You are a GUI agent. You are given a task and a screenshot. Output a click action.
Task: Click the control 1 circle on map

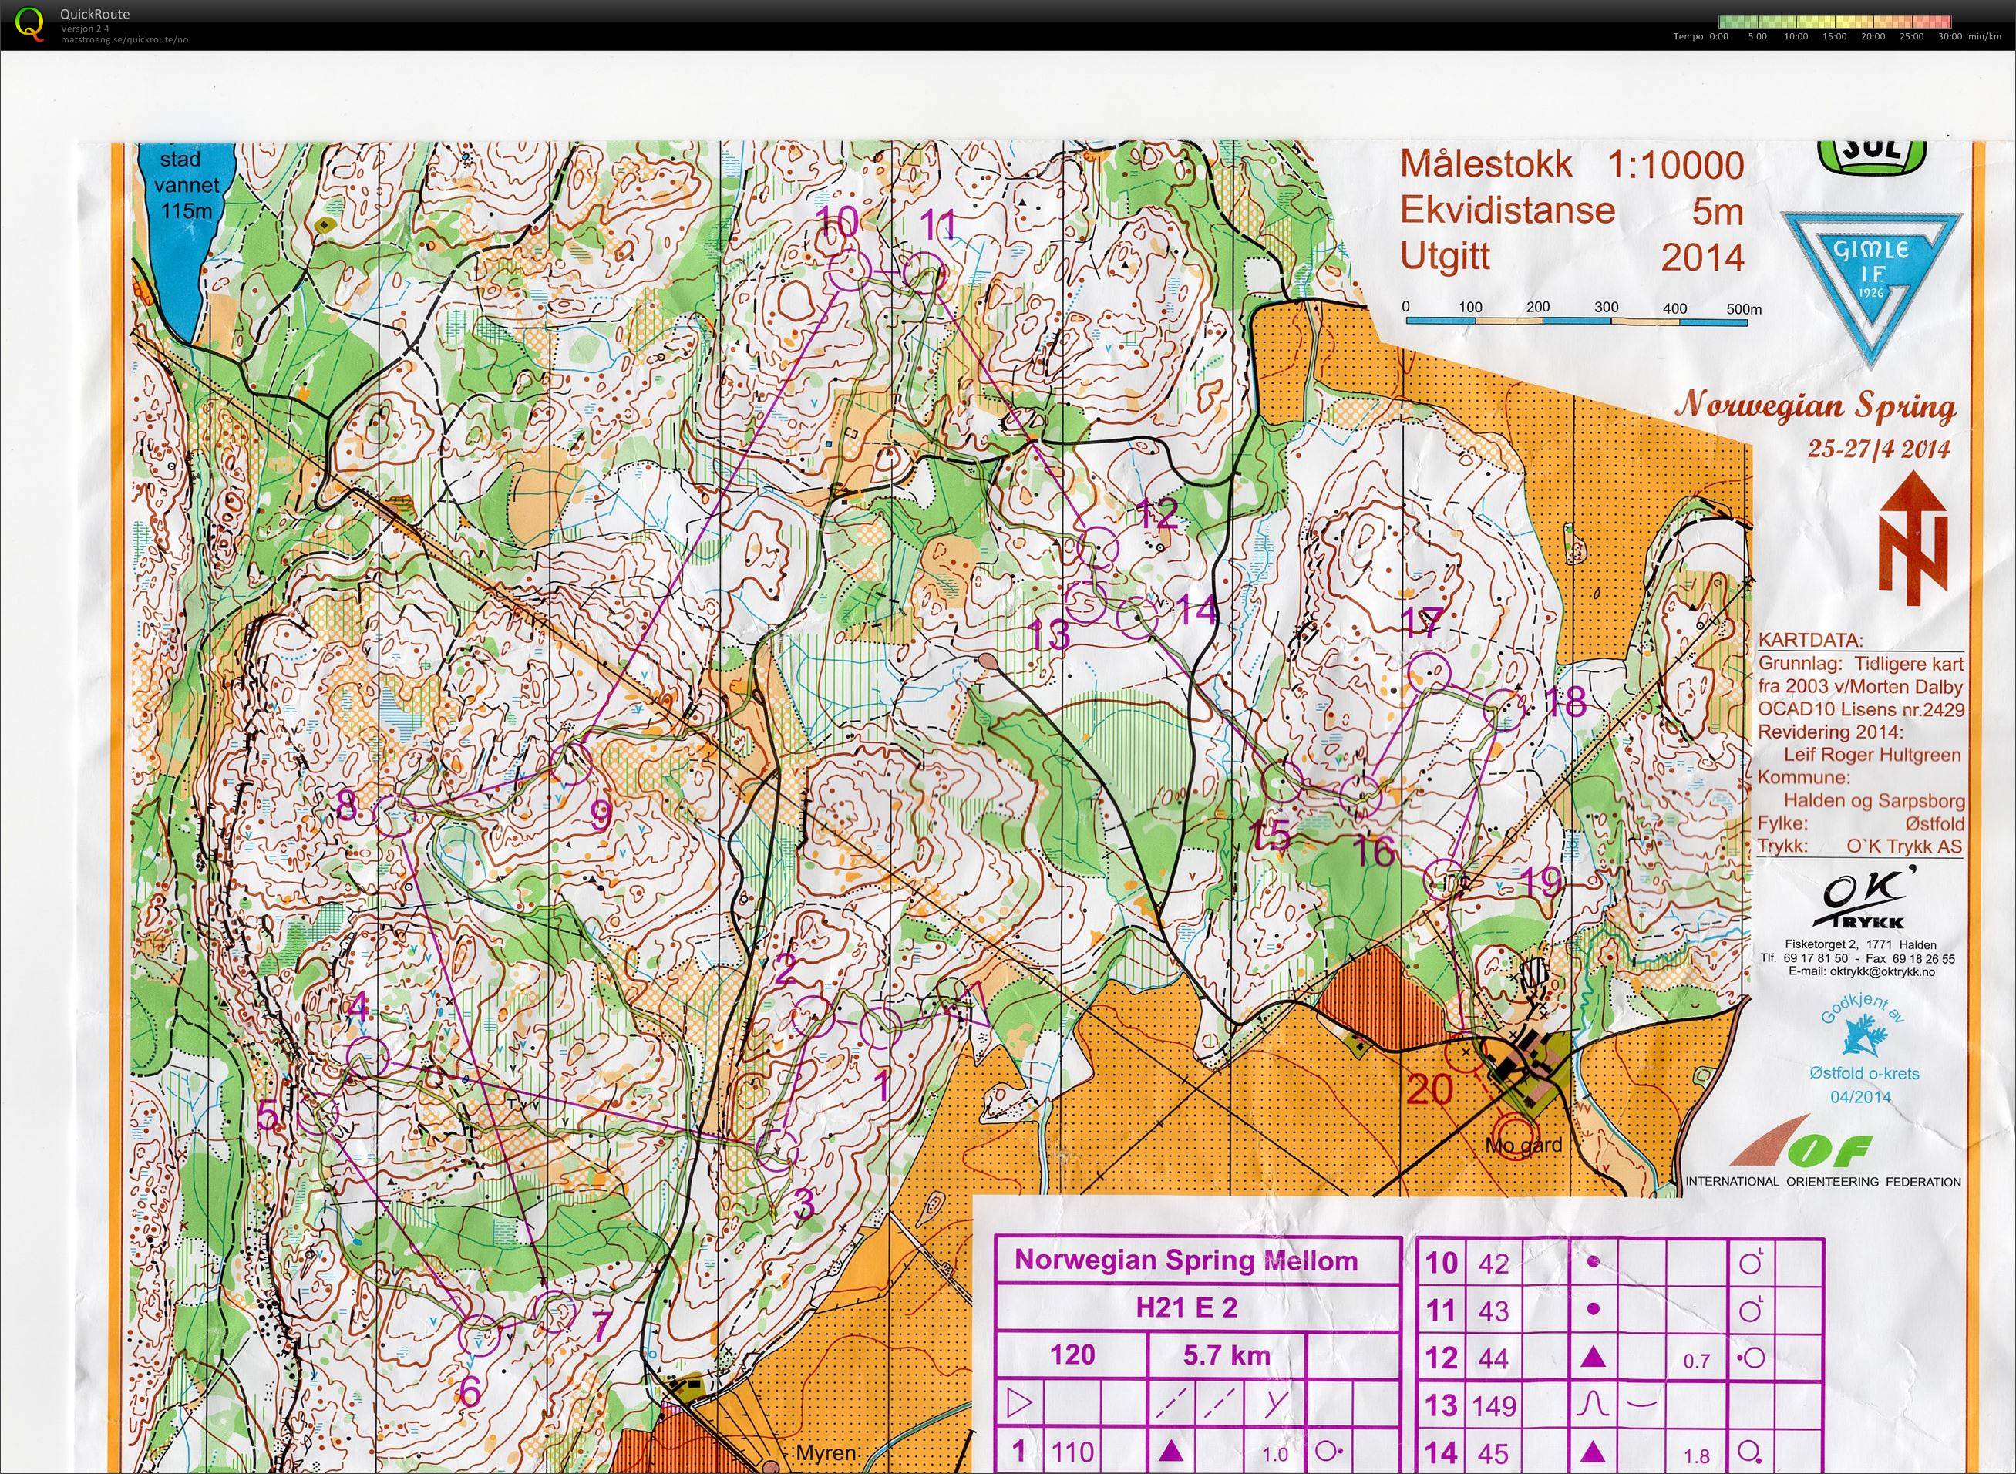coord(882,1026)
